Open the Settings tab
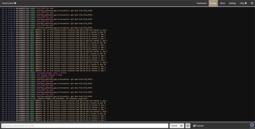 pyautogui.click(x=232, y=3)
